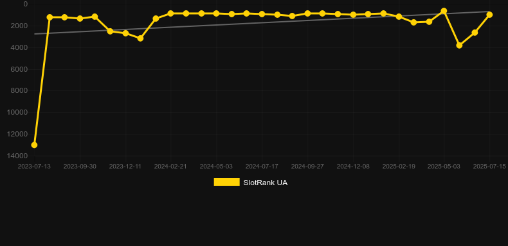The height and width of the screenshot is (246, 508).
Task: Click the y-axis value 8000
Action: [19, 91]
